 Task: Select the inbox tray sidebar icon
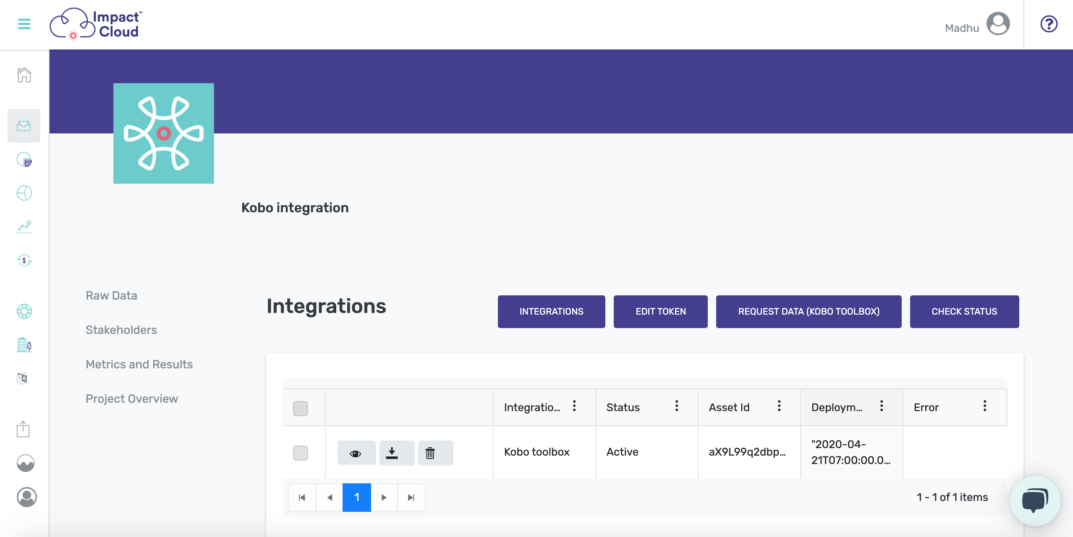24,126
